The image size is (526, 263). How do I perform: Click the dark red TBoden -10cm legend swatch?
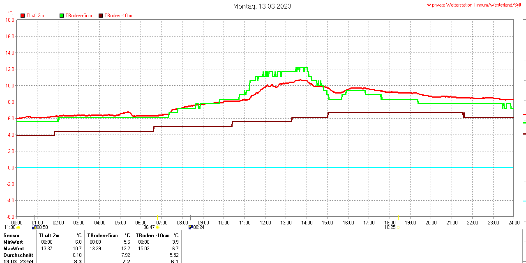[x=101, y=16]
